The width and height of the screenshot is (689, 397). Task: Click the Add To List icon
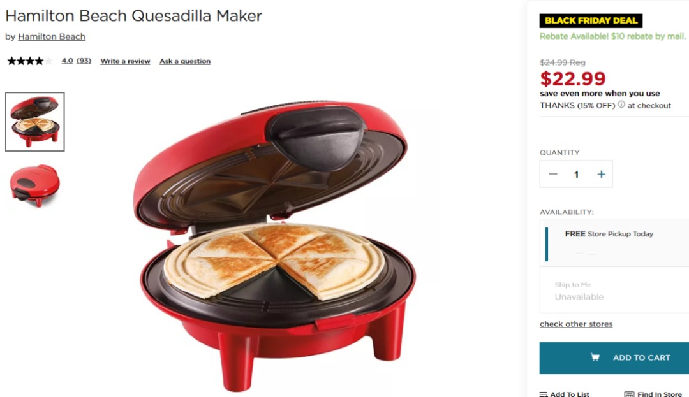(544, 394)
